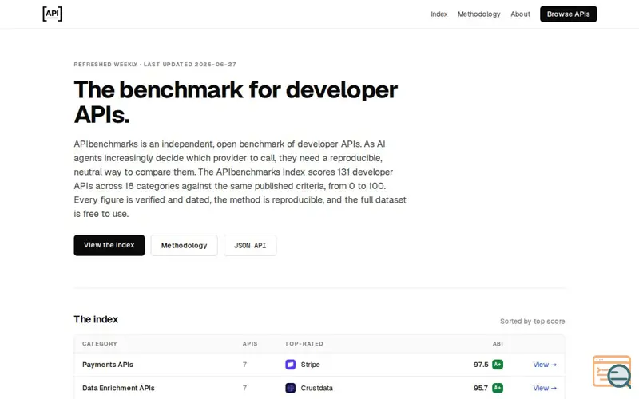
Task: Click the 95.7 score value
Action: pos(481,388)
